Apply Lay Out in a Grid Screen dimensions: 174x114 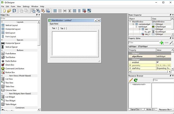point(75,11)
